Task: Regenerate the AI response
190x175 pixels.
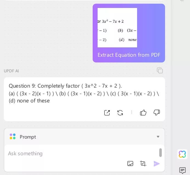Action: [120, 113]
